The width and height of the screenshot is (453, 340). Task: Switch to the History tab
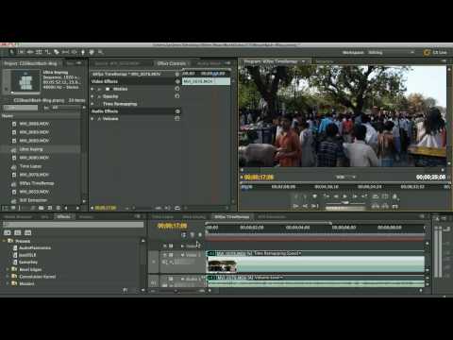[86, 217]
